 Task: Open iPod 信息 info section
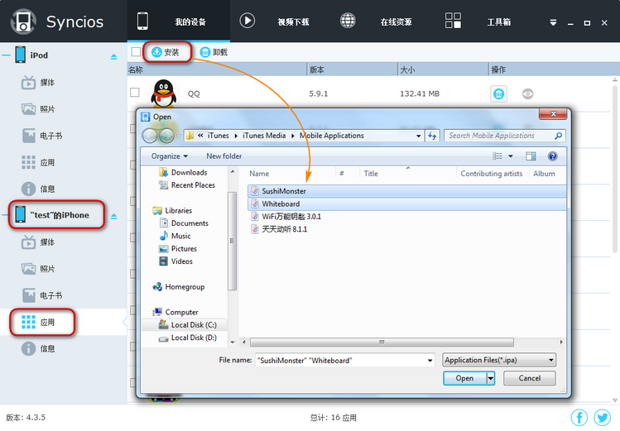point(38,189)
